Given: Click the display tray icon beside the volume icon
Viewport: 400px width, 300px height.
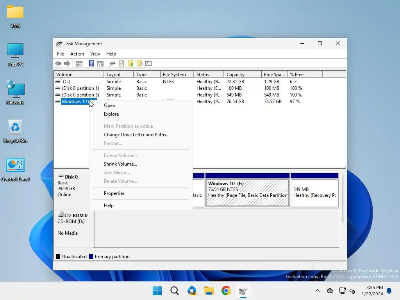Looking at the screenshot, I should pos(342,291).
